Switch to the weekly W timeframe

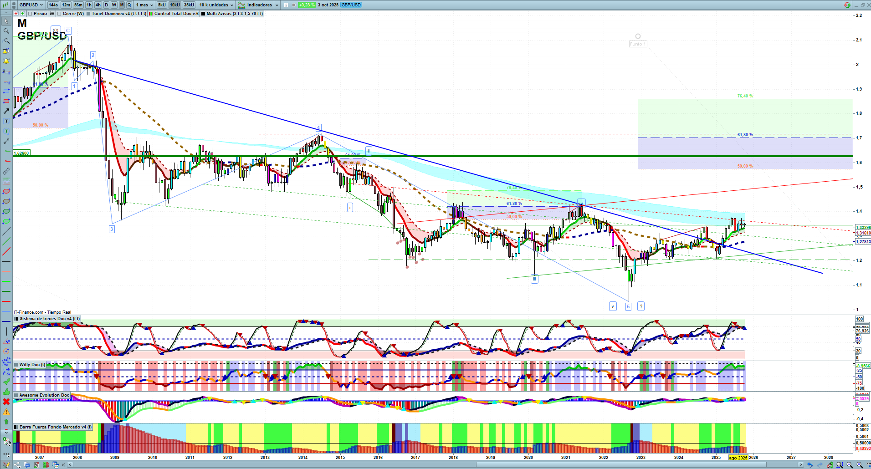114,5
